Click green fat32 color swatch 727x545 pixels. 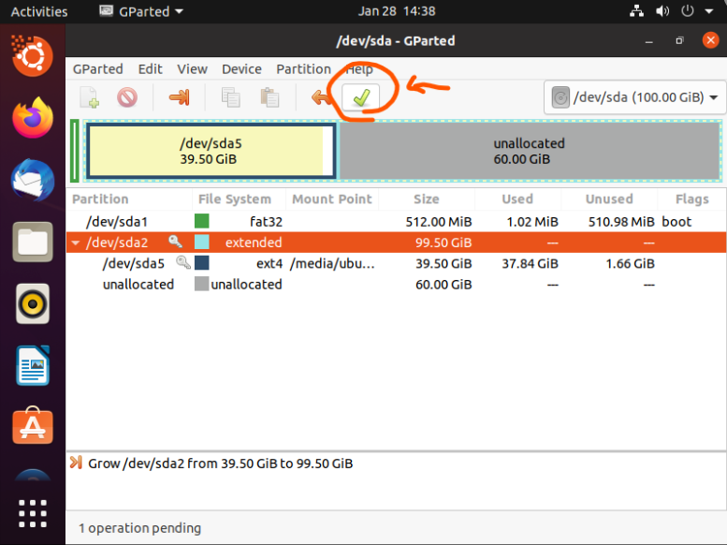pyautogui.click(x=202, y=221)
